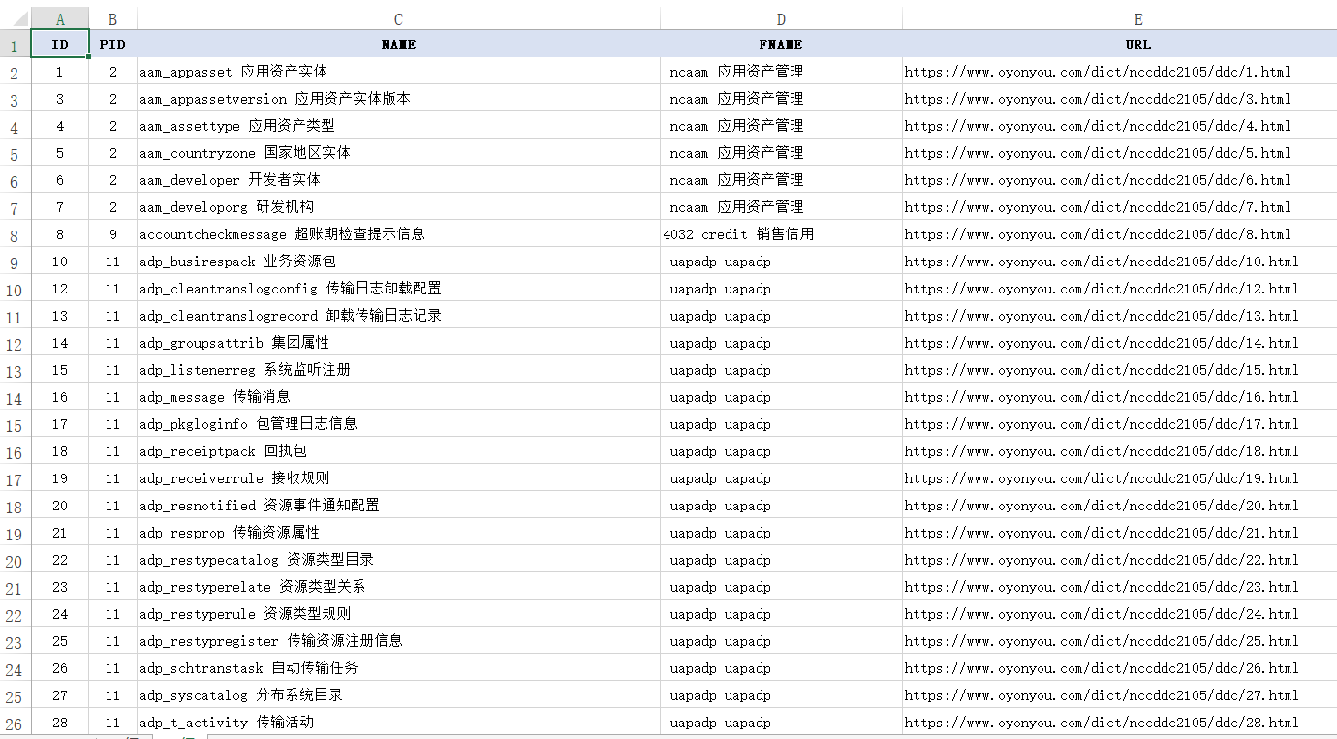Screen dimensions: 1337x739
Task: Select the URL column E header
Action: tap(1138, 17)
